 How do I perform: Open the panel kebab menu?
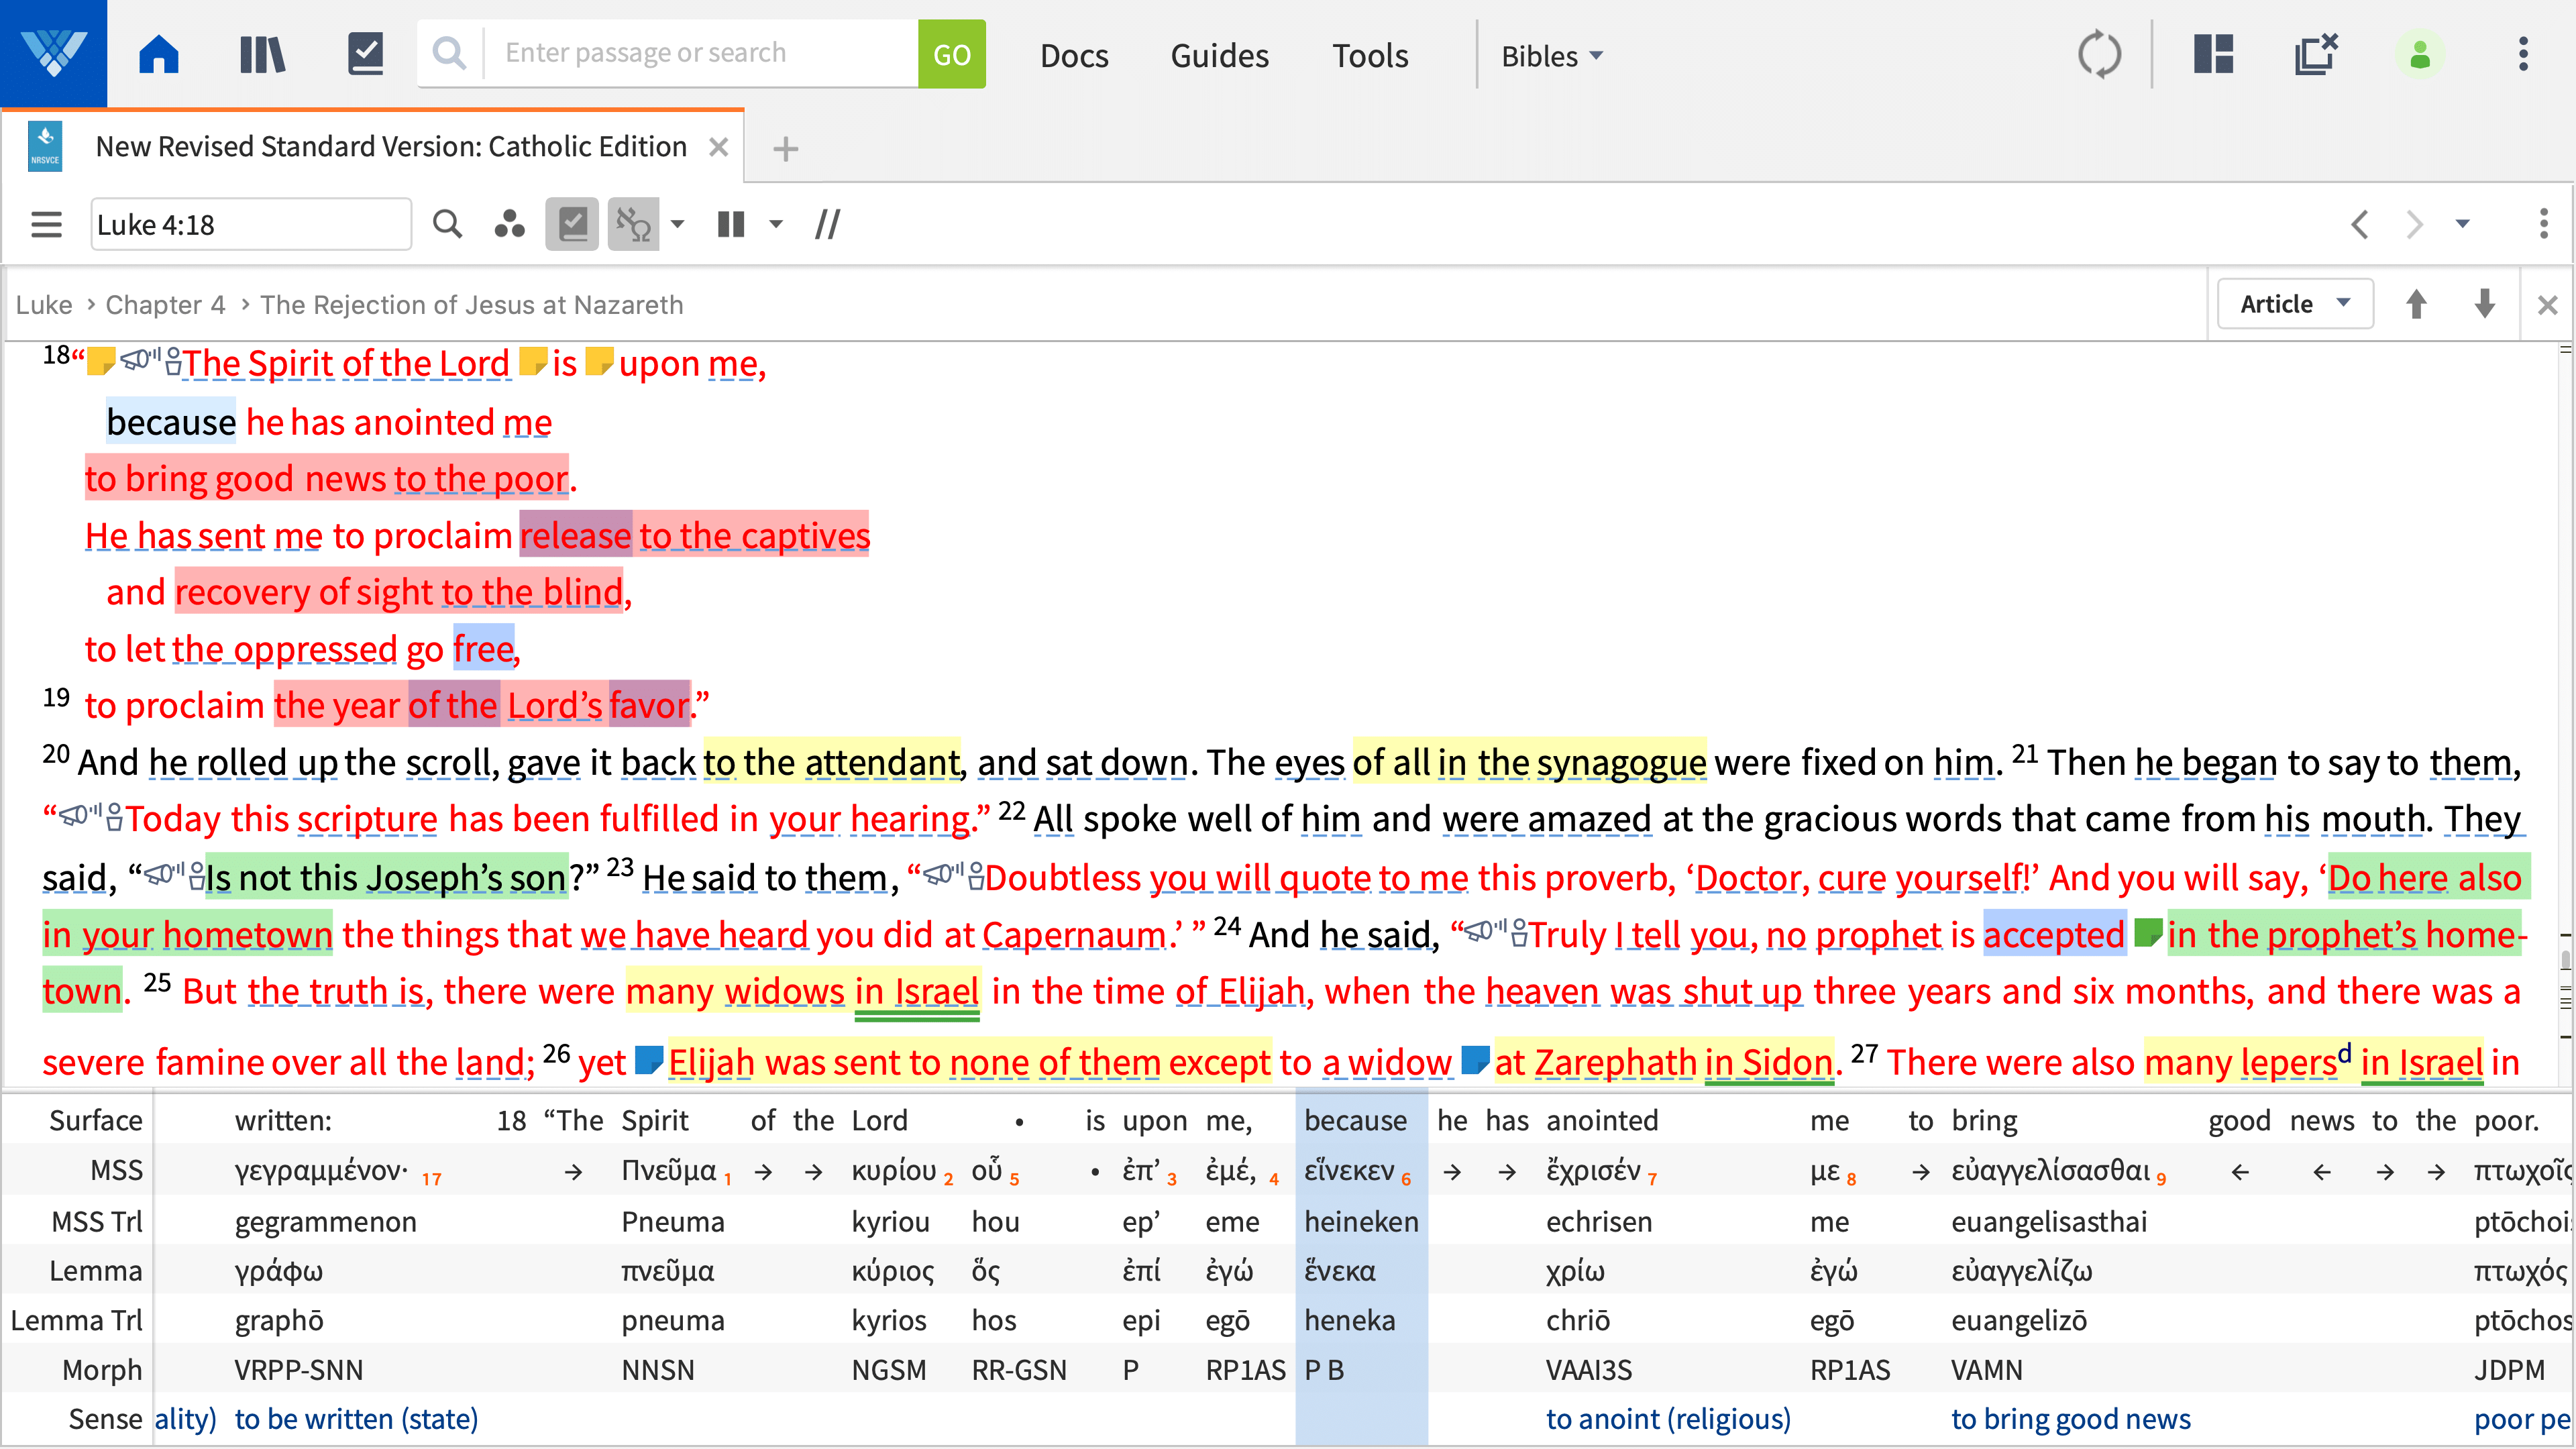(2544, 224)
